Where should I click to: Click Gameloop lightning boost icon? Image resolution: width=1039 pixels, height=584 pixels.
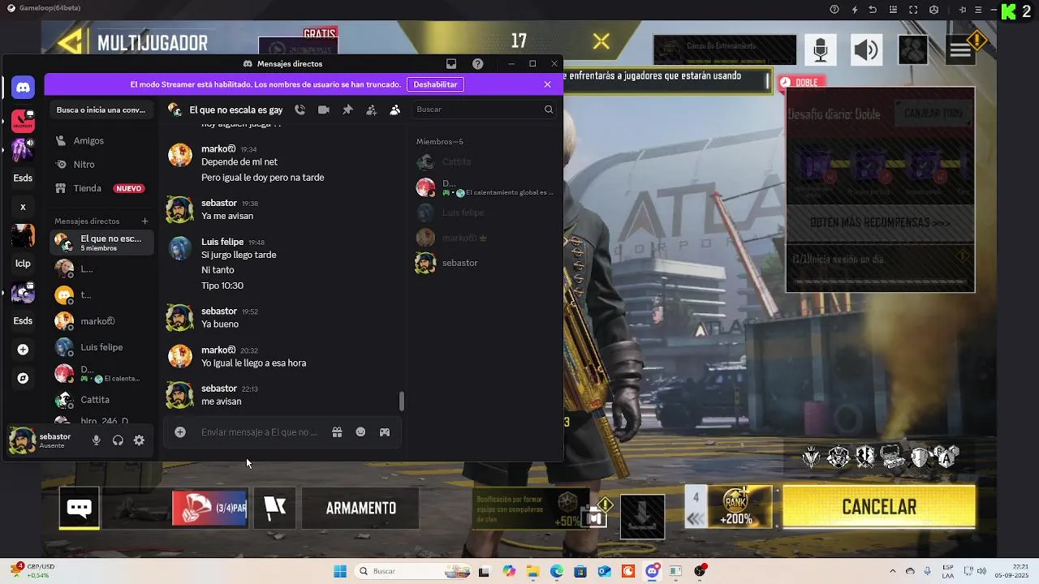point(854,10)
